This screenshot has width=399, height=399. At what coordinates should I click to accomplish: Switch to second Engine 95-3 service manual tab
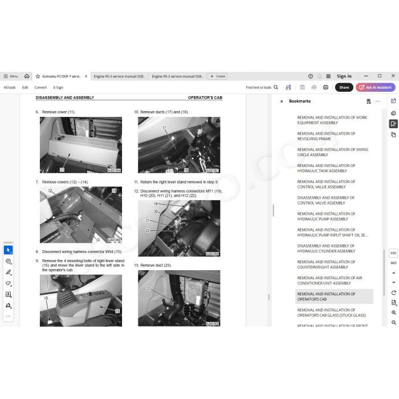coord(177,76)
